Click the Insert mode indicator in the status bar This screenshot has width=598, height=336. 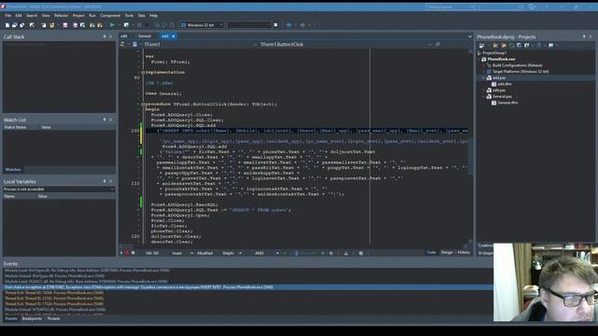[177, 253]
